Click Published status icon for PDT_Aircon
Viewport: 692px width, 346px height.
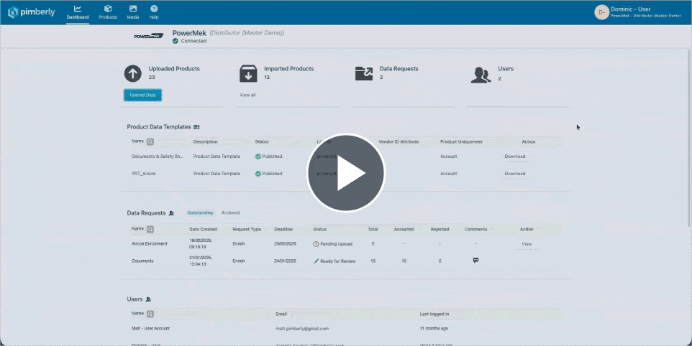click(258, 174)
